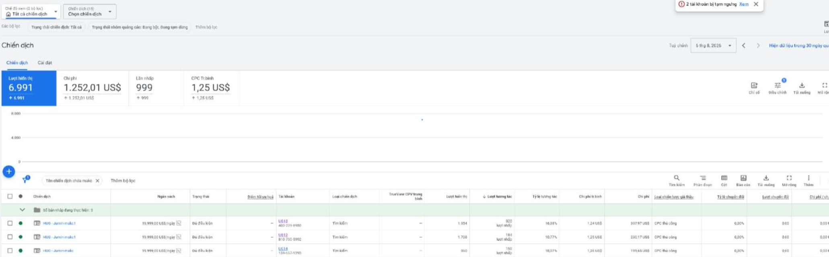The image size is (829, 257).
Task: Click Loại chiến lược giá thầu column header
Action: 674,197
